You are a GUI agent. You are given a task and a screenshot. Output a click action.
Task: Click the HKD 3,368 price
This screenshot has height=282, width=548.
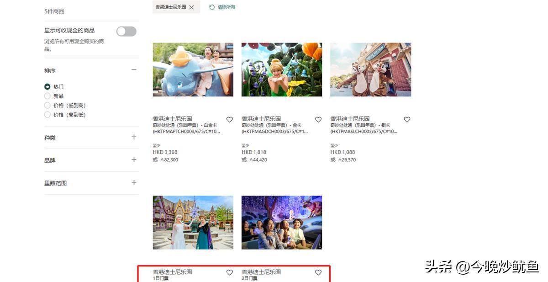coord(165,152)
